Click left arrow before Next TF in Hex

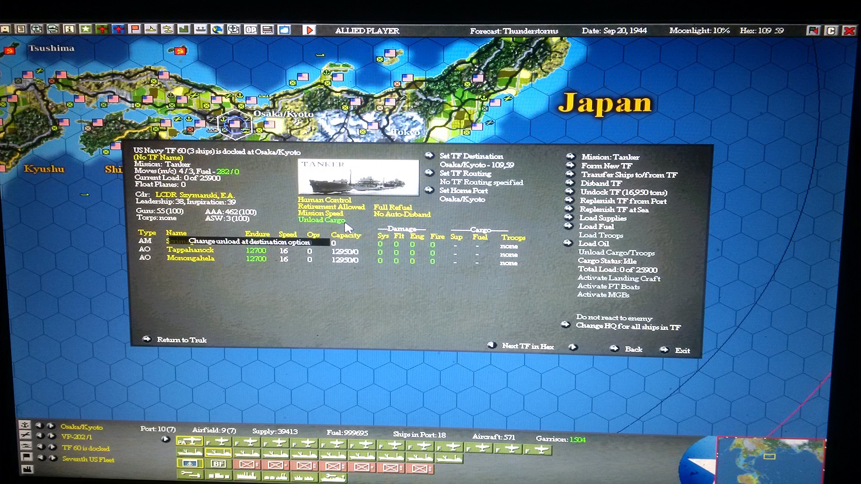[x=492, y=346]
